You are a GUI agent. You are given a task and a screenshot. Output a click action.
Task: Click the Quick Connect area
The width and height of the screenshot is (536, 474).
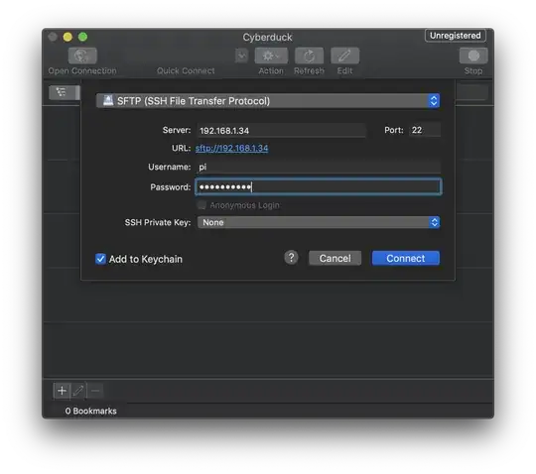[x=186, y=70]
